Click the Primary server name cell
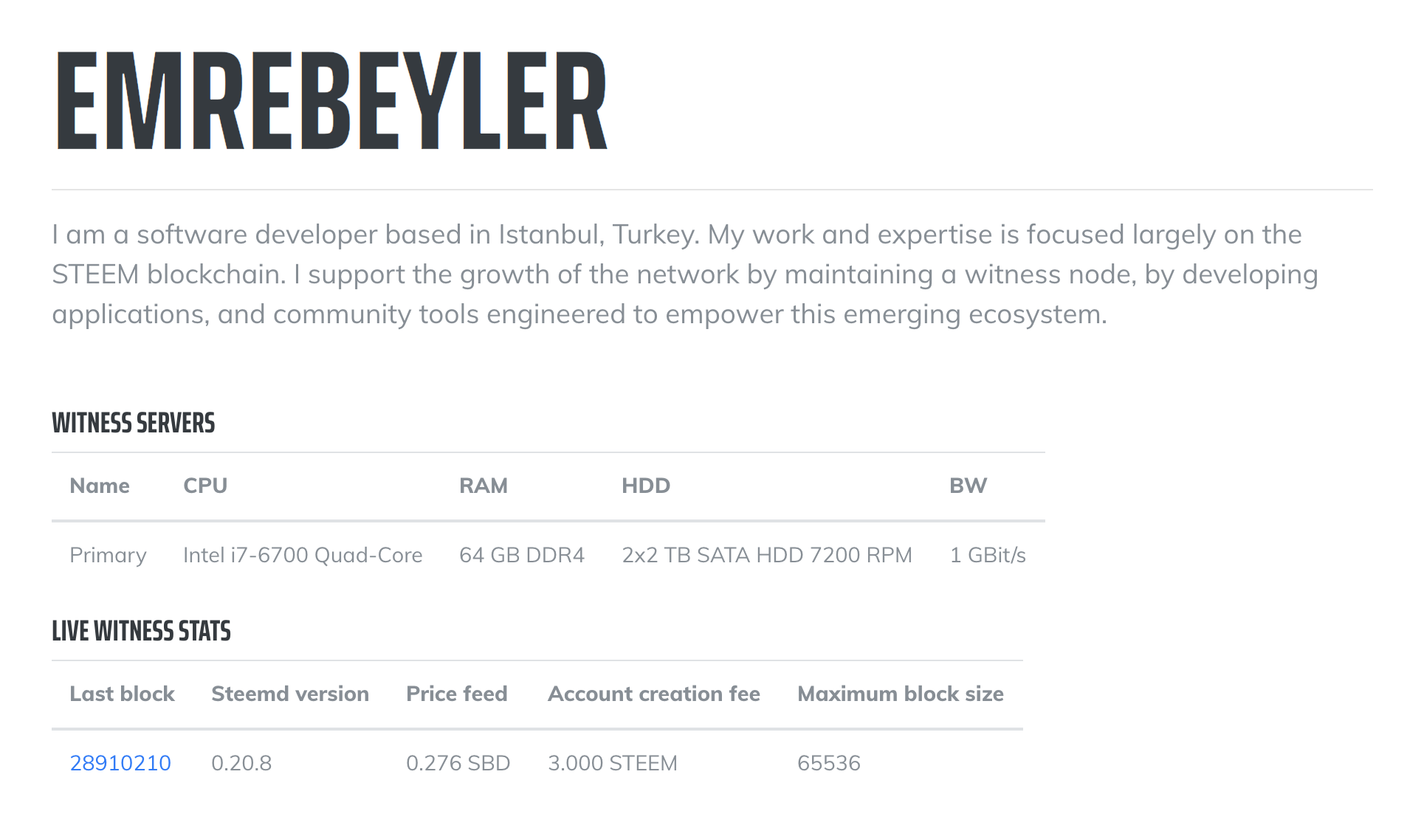The height and width of the screenshot is (825, 1407). pyautogui.click(x=108, y=555)
